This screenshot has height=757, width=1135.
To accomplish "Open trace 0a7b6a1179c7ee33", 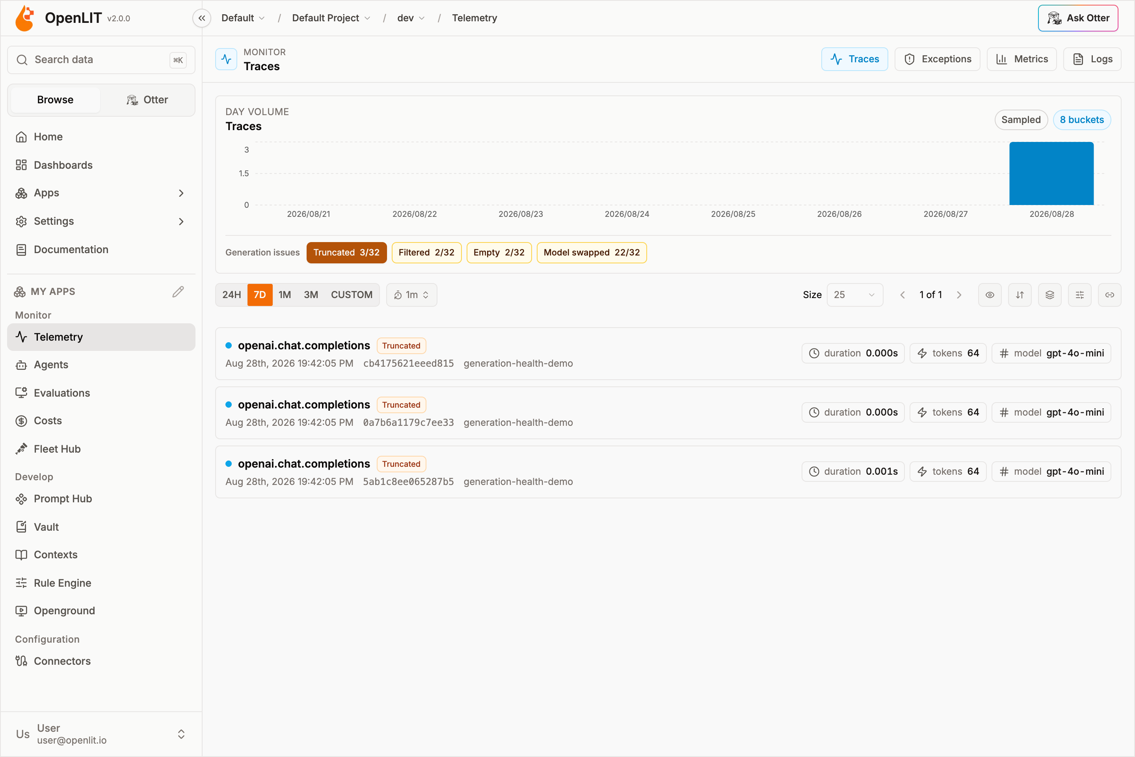I will [668, 413].
